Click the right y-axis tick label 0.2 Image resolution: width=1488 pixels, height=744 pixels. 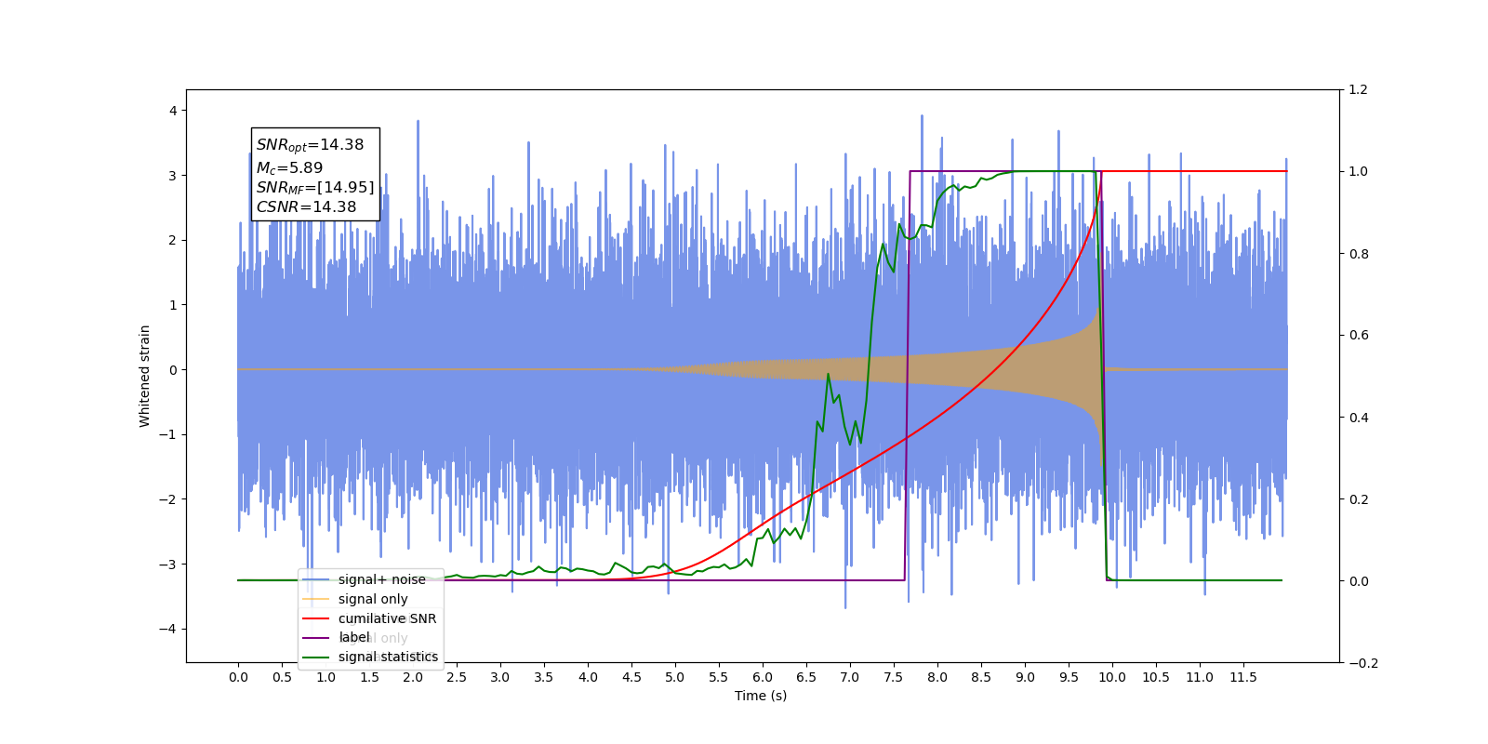1358,499
